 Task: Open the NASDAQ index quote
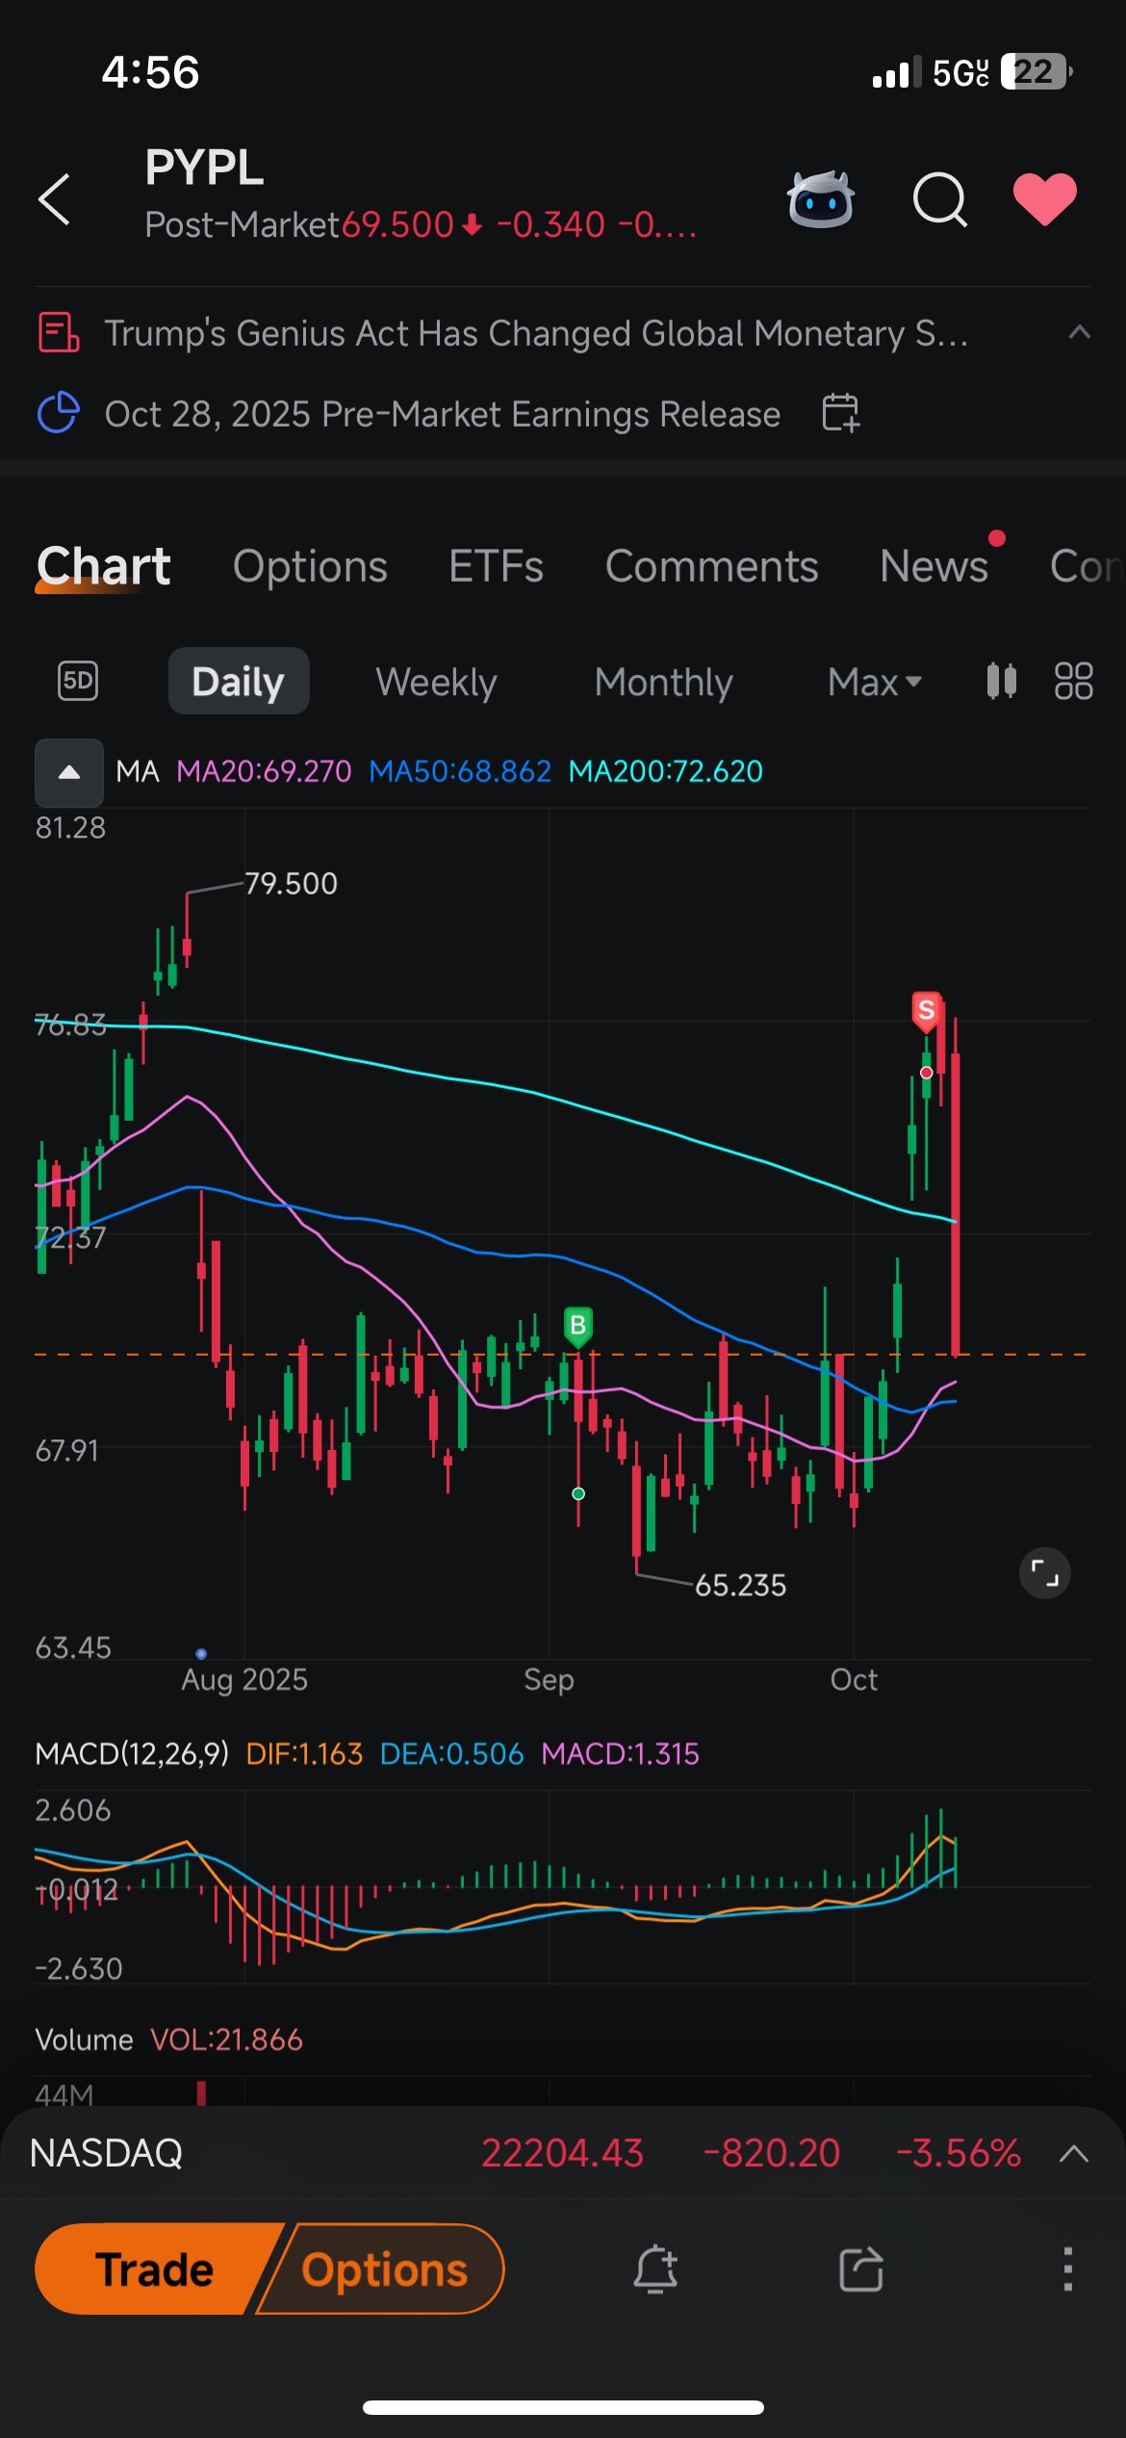563,2153
